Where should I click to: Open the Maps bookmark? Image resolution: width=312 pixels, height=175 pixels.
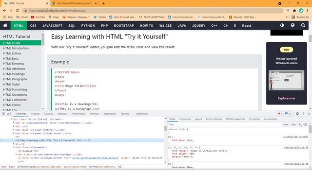(x=54, y=17)
